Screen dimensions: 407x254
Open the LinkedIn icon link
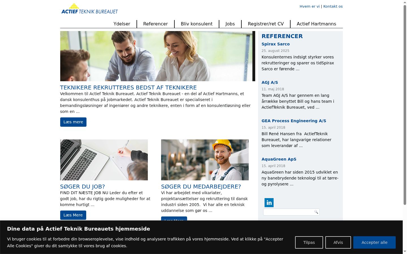point(269,203)
